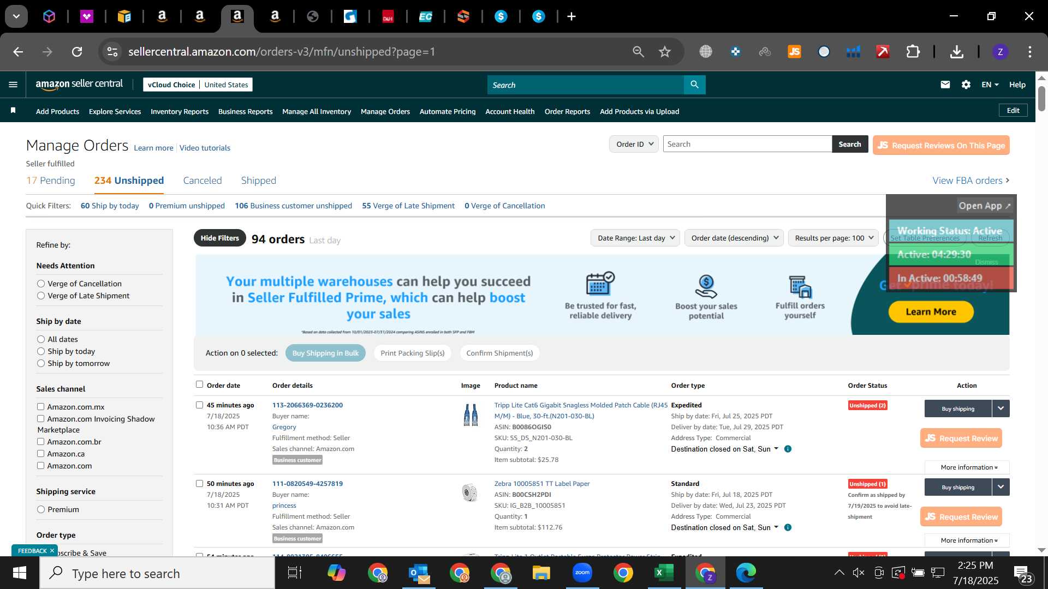Check the Amazon.ca sales channel box
Viewport: 1048px width, 589px height.
pyautogui.click(x=40, y=453)
